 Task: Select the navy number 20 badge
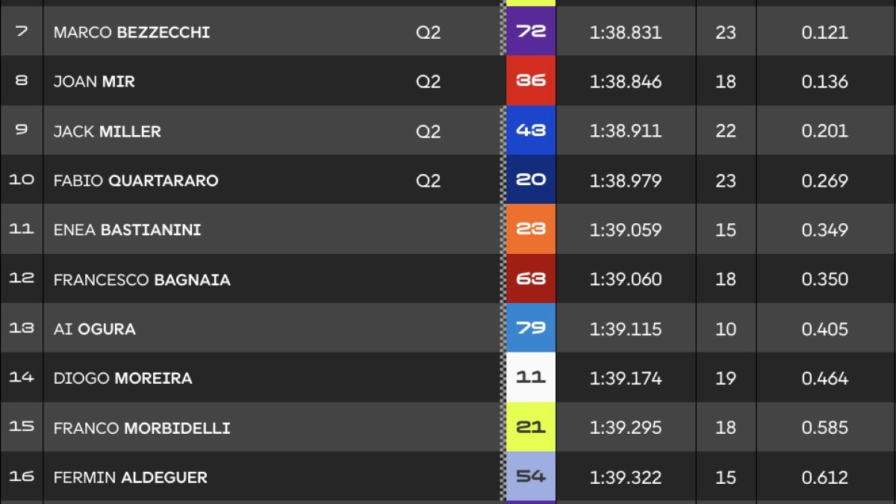(x=531, y=180)
